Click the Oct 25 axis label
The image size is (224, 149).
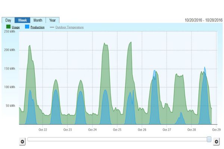click(117, 130)
